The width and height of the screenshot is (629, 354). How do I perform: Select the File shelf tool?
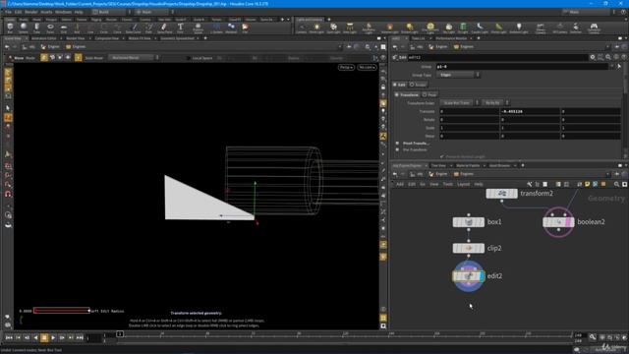[x=245, y=29]
